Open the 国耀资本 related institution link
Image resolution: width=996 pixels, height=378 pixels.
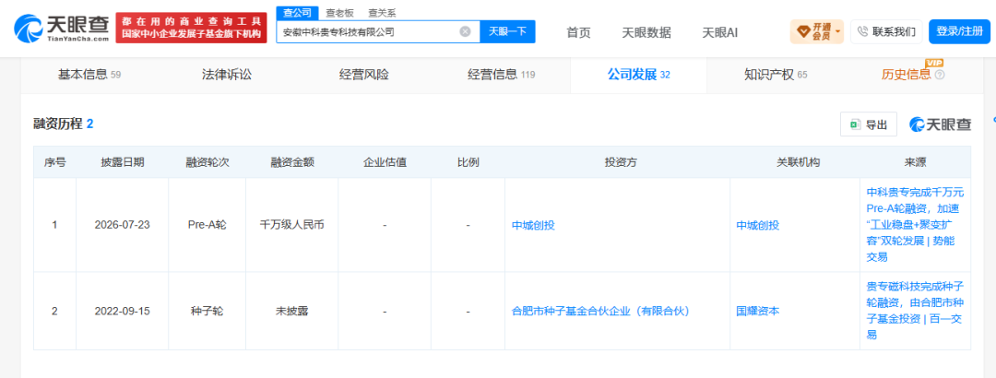click(757, 311)
